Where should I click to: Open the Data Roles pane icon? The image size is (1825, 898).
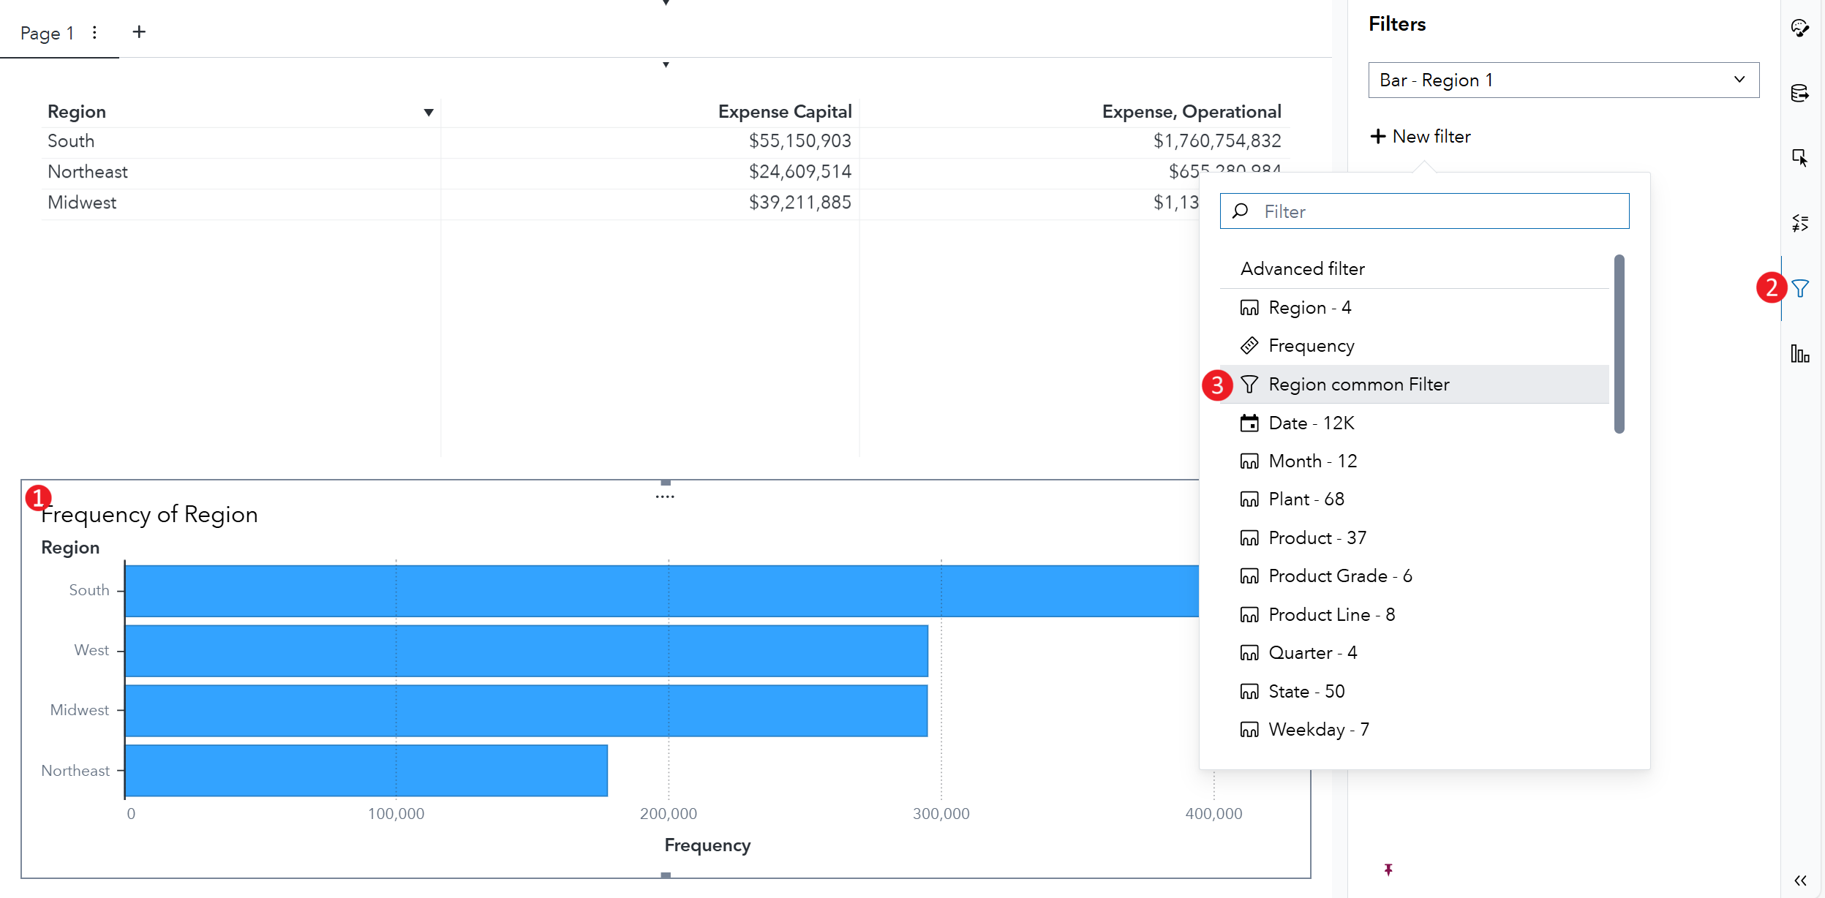(1800, 93)
